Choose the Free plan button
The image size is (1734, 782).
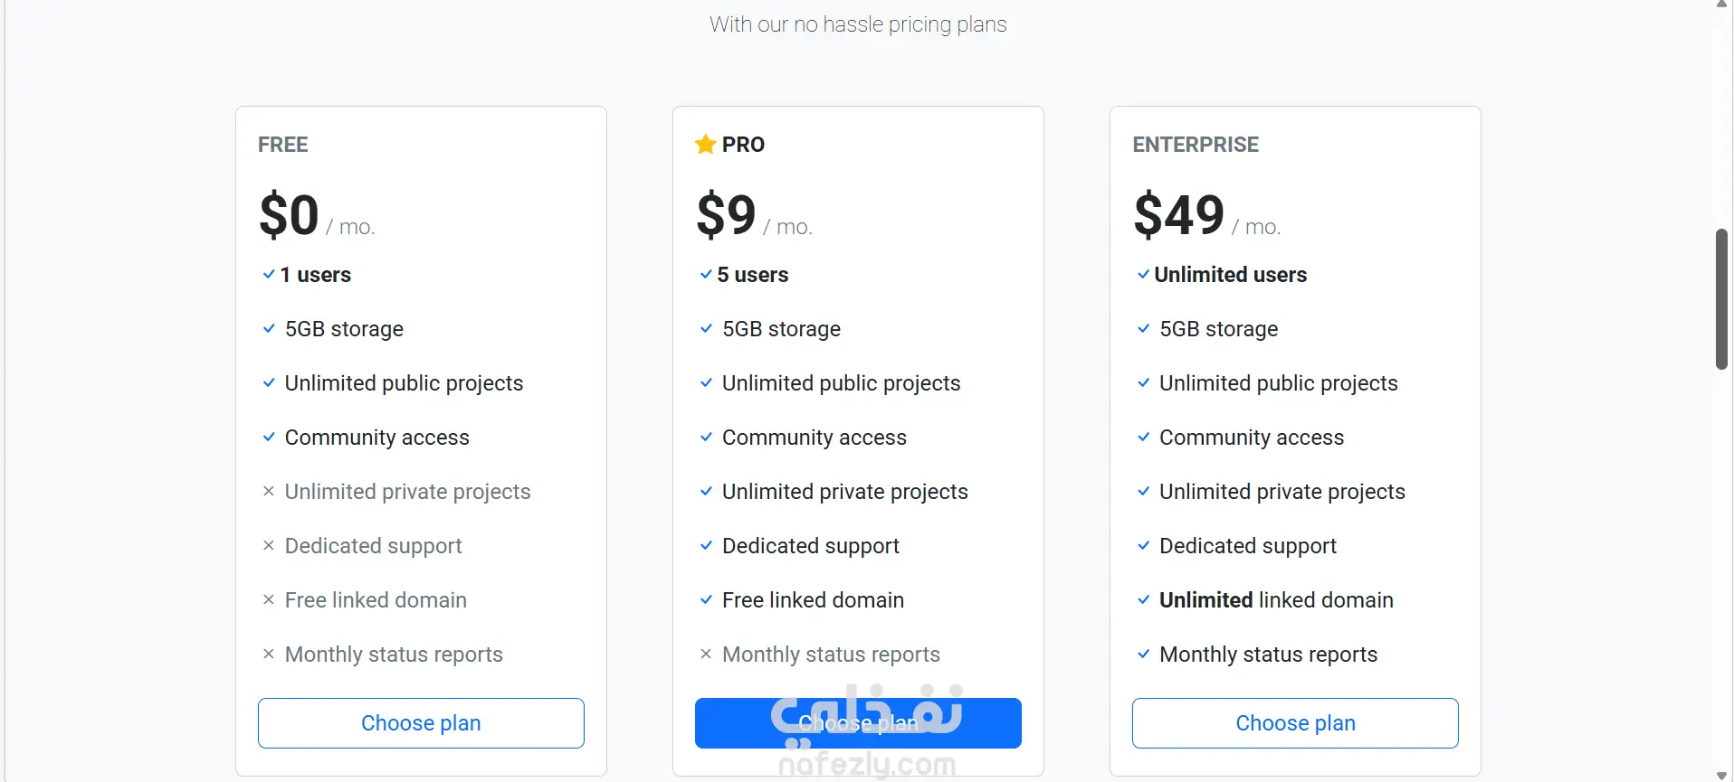[421, 723]
